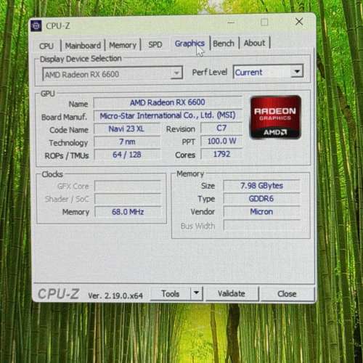The height and width of the screenshot is (363, 363).
Task: Click the memory type GDDR6 value
Action: coord(262,199)
